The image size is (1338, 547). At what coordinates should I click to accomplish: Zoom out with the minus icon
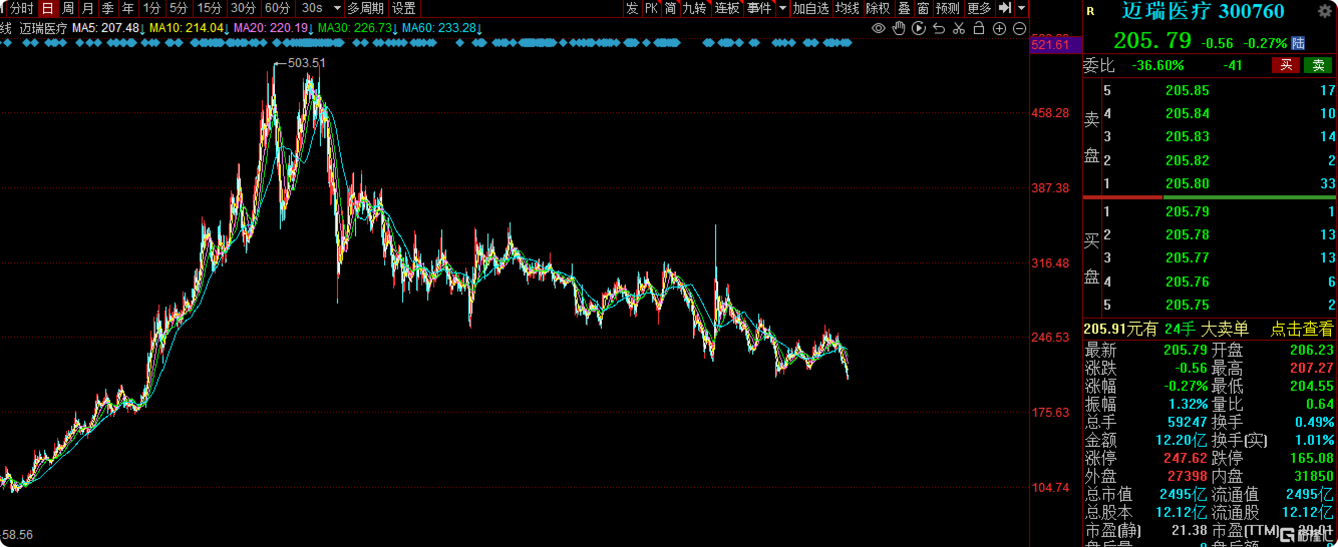[x=1019, y=29]
